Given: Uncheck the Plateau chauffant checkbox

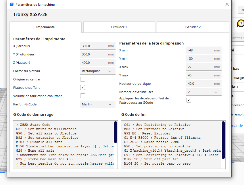Looking at the screenshot, I should pos(83,88).
